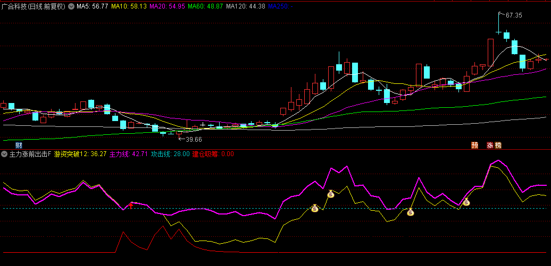This screenshot has width=551, height=266.
Task: Click the 财 financial info marker
Action: pos(19,145)
